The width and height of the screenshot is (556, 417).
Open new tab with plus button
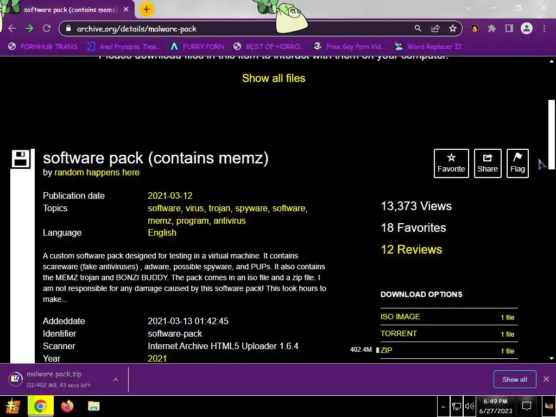tap(147, 9)
